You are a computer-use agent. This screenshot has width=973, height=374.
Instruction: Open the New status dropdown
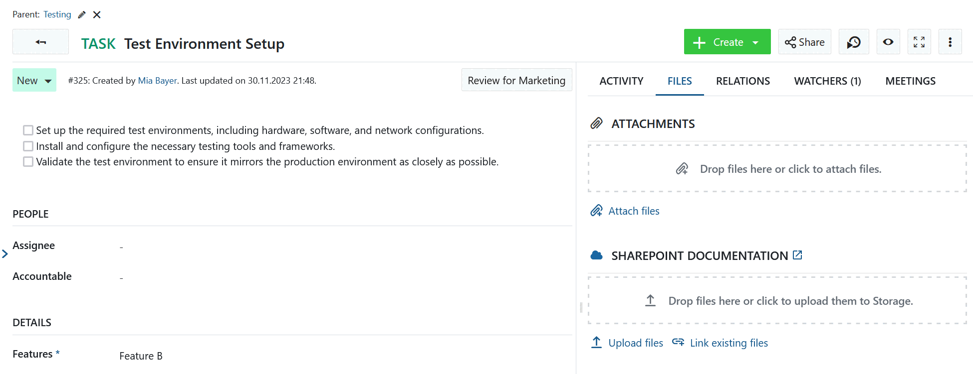(x=34, y=81)
